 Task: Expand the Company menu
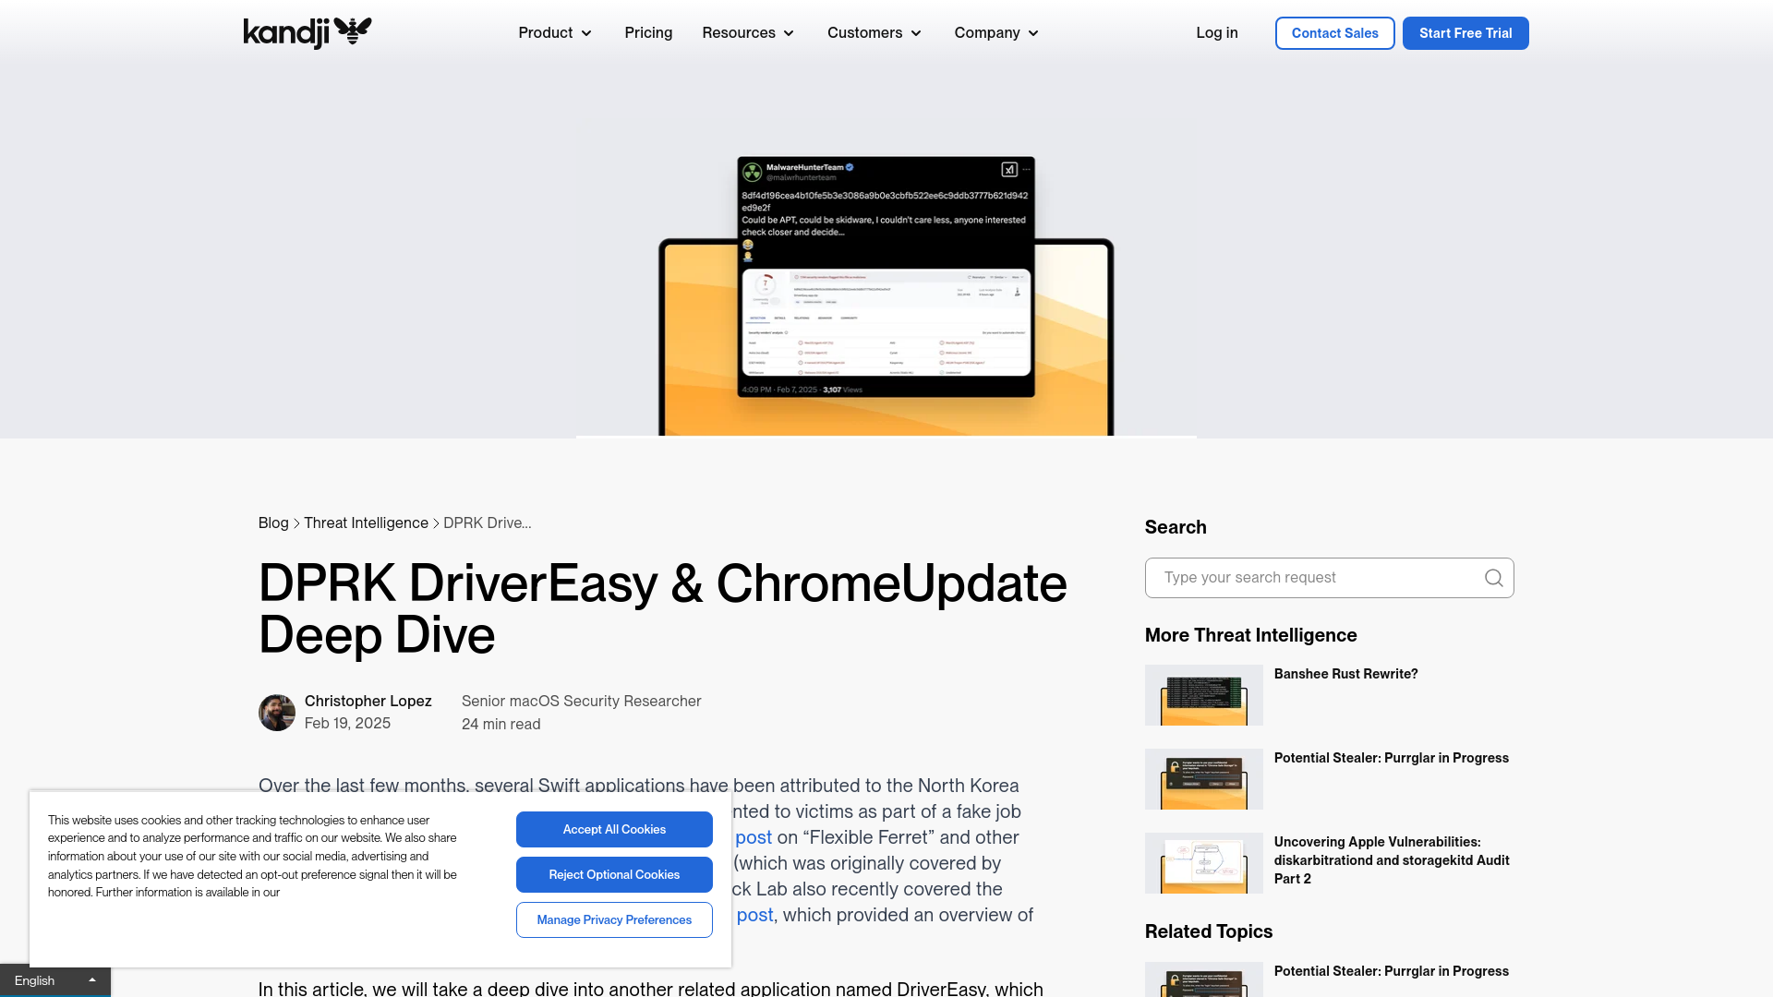point(996,33)
